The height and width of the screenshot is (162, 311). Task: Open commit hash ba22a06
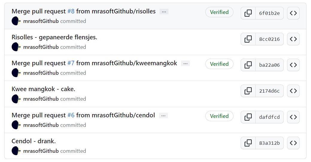(269, 65)
